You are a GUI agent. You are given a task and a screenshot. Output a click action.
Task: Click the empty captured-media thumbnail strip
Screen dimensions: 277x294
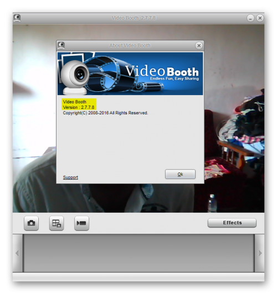click(138, 253)
